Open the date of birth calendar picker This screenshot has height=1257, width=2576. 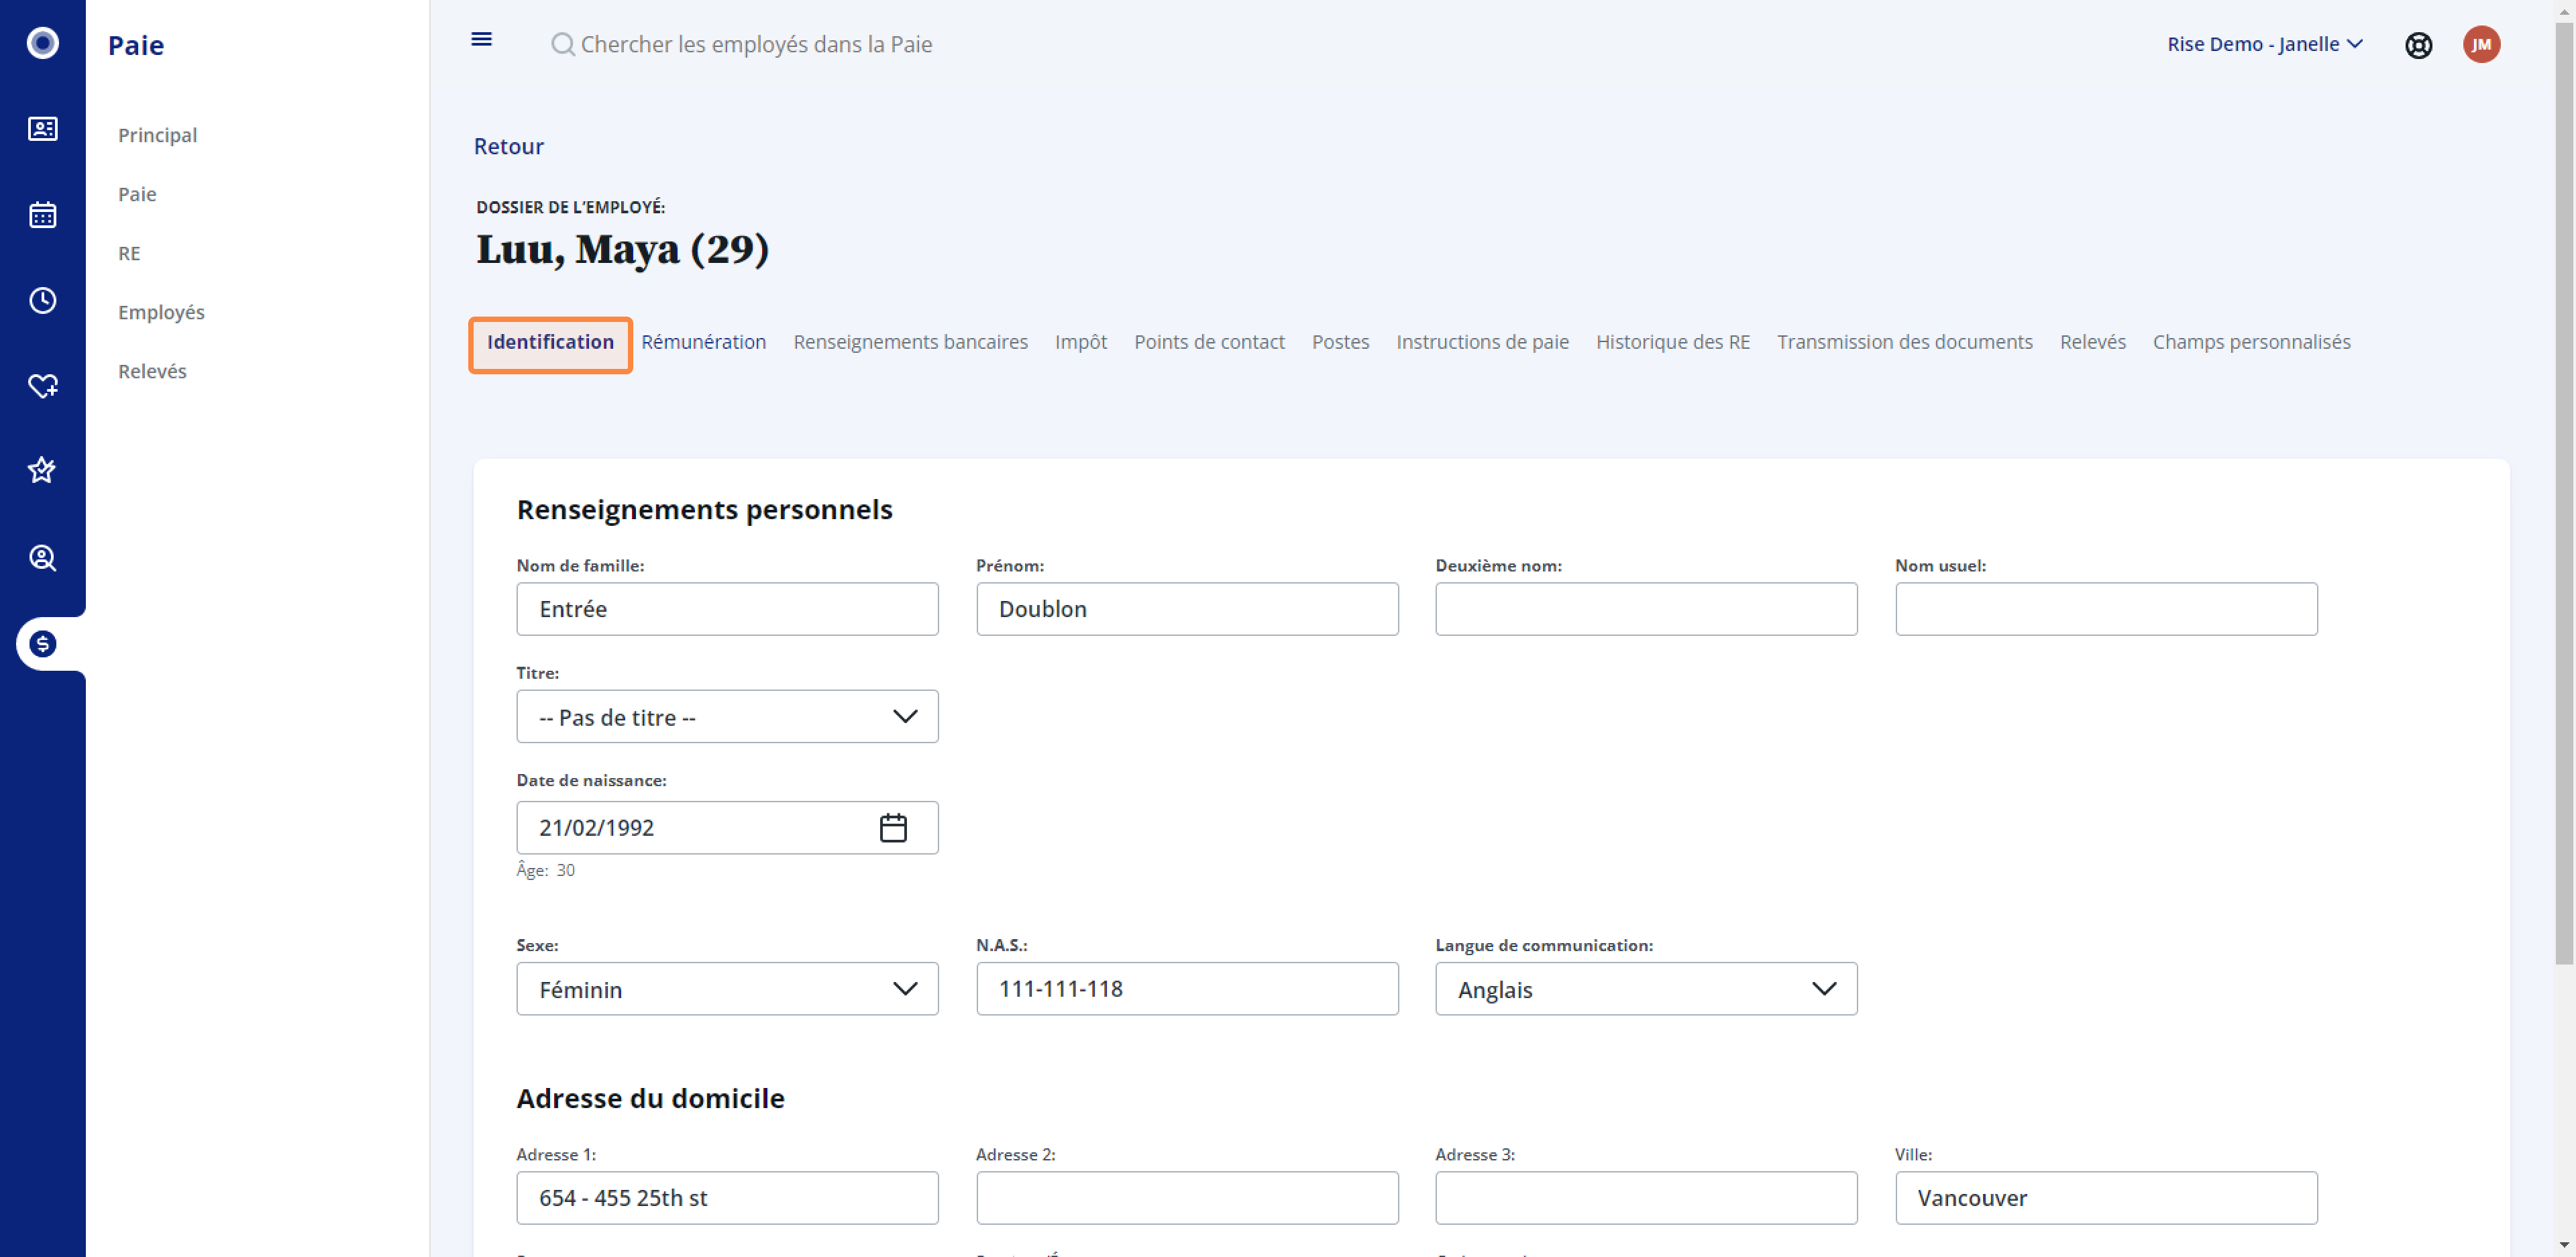(892, 828)
